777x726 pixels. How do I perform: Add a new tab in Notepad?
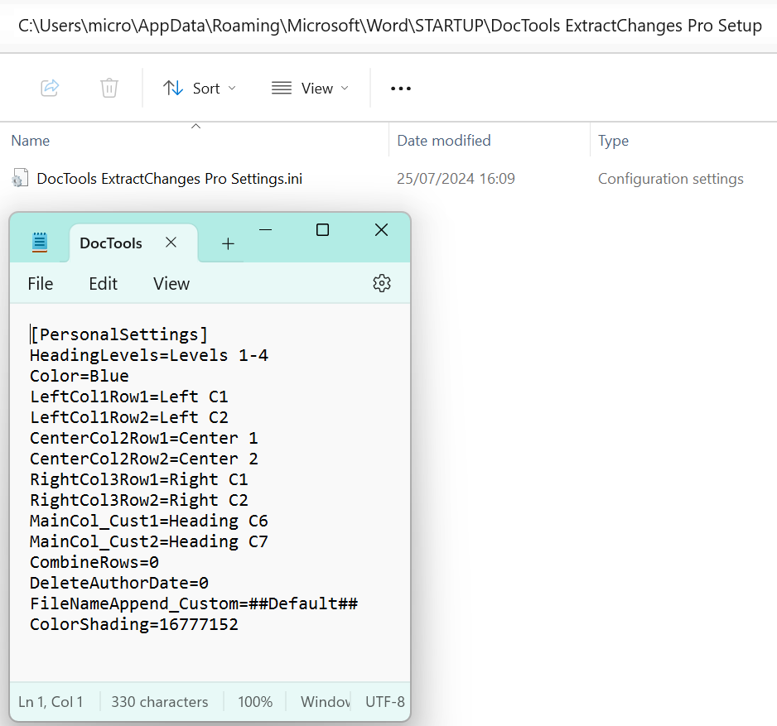click(x=228, y=243)
